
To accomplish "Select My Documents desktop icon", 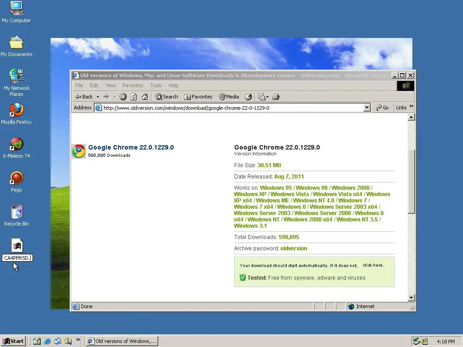I will pos(16,47).
